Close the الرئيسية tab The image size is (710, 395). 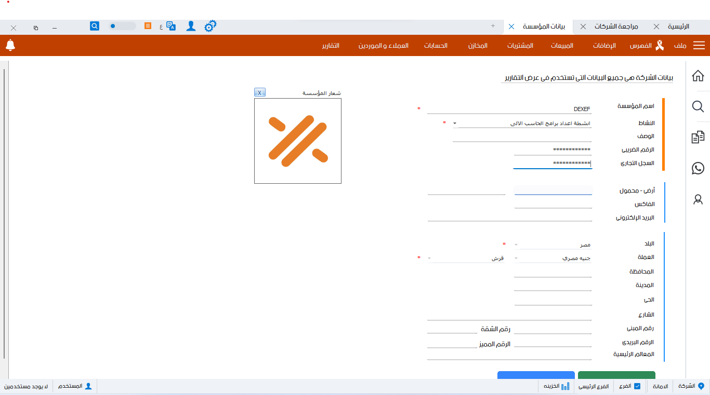[x=656, y=26]
